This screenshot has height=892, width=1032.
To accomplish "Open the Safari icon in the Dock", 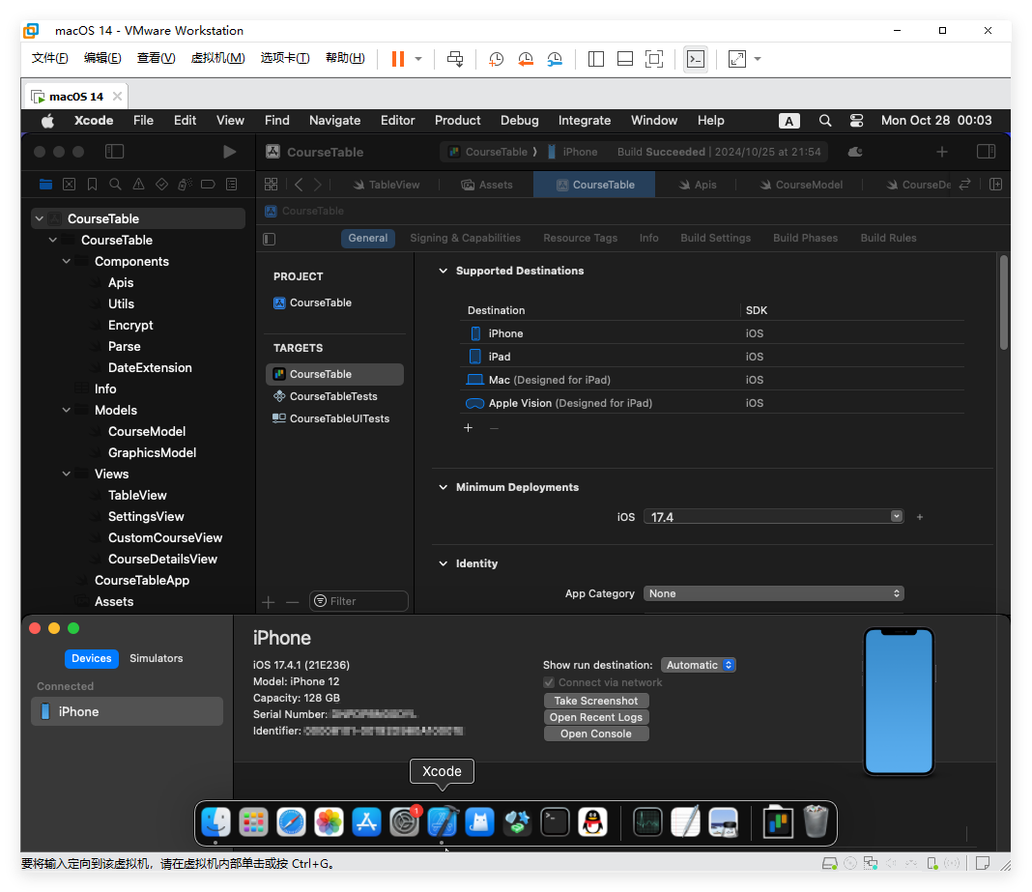I will pyautogui.click(x=291, y=821).
